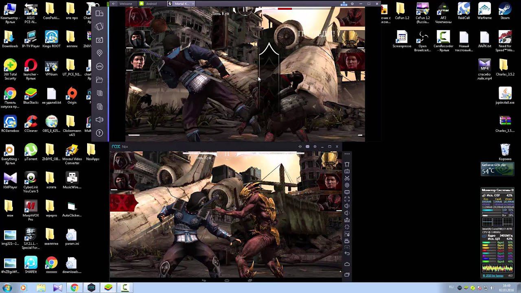Open the three-dots menu in Nox sidebar
The height and width of the screenshot is (293, 521).
(x=347, y=154)
